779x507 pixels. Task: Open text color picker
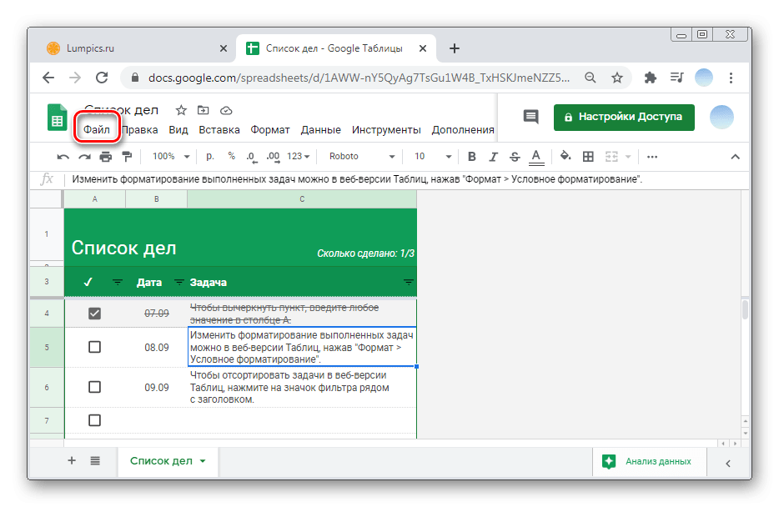point(536,157)
